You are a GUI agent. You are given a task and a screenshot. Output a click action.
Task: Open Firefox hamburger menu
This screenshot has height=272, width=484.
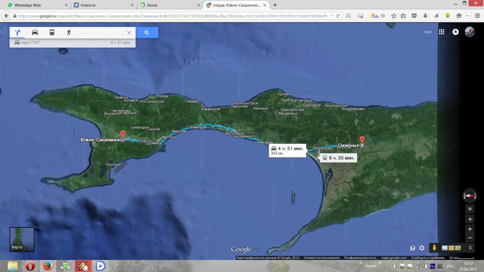tap(477, 16)
